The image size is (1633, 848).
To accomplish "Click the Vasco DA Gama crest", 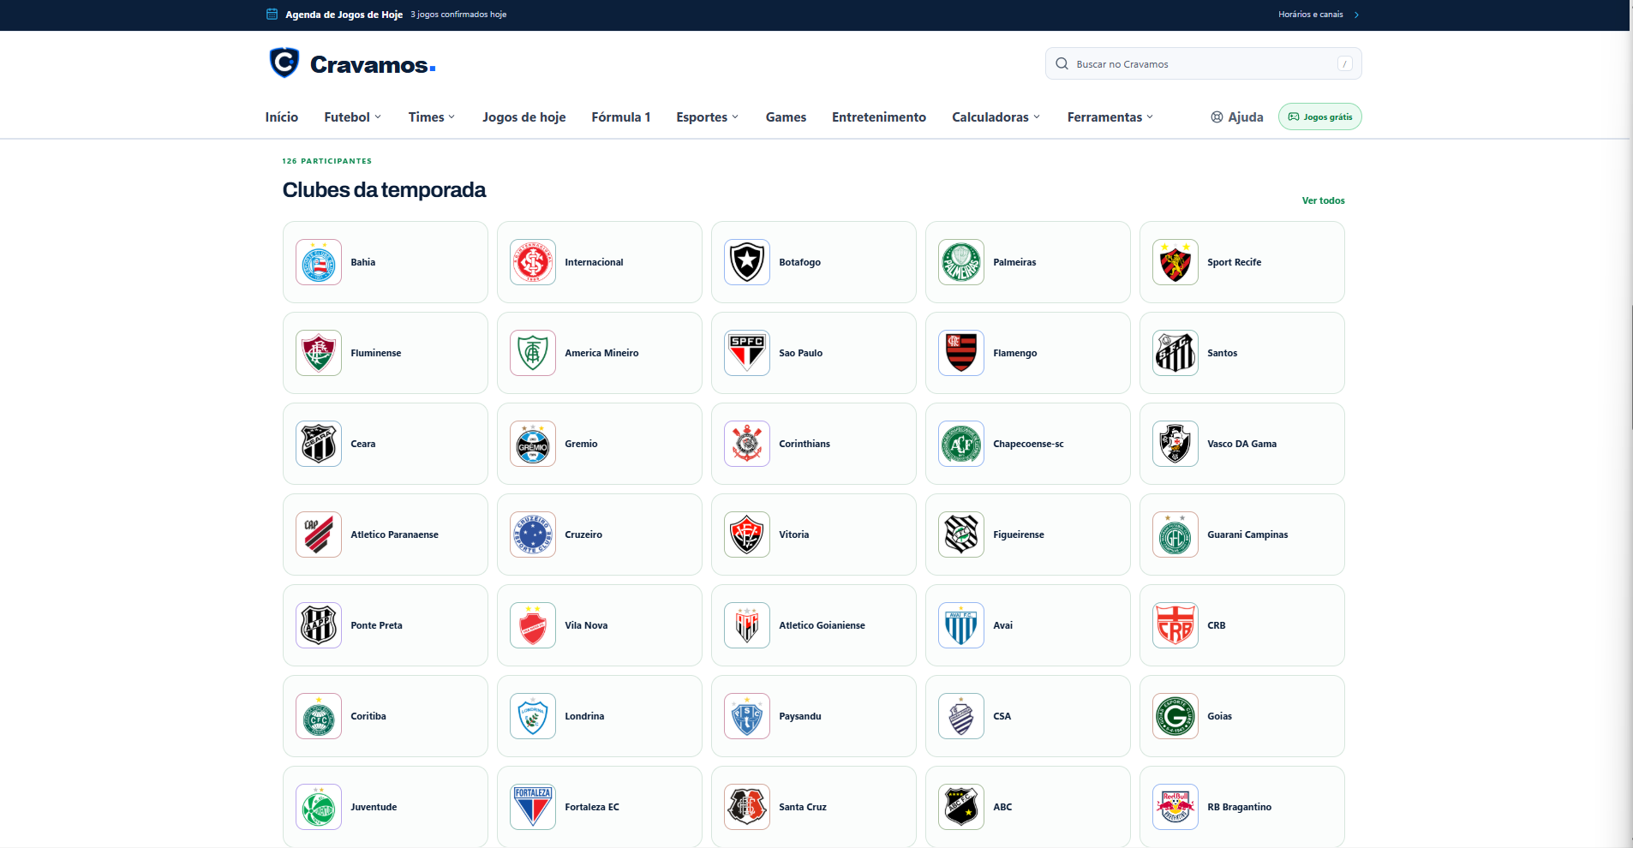I will click(x=1175, y=444).
